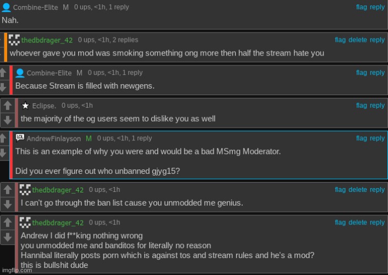Downvote the 'ban list' comment by thedbdrager_42

(x=7, y=204)
